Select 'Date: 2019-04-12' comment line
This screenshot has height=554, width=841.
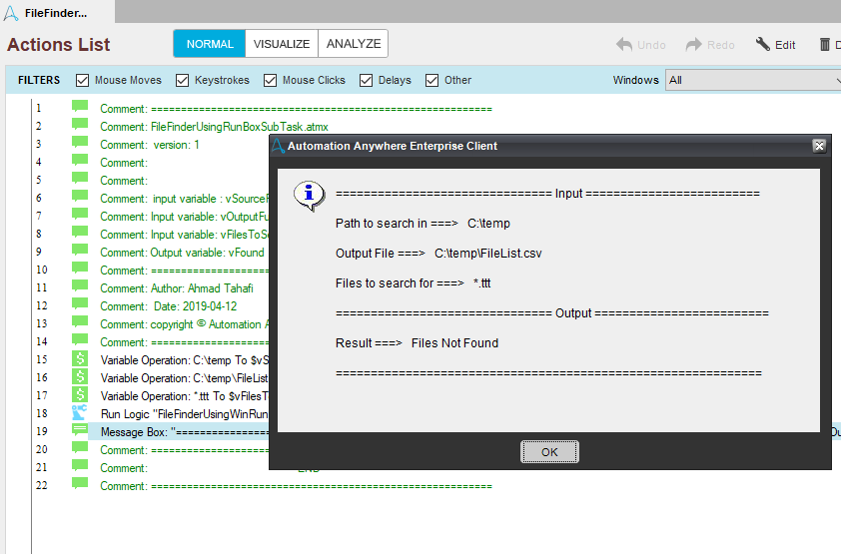click(169, 306)
